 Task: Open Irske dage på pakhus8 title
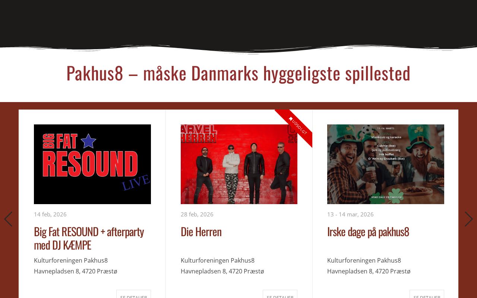(x=368, y=231)
